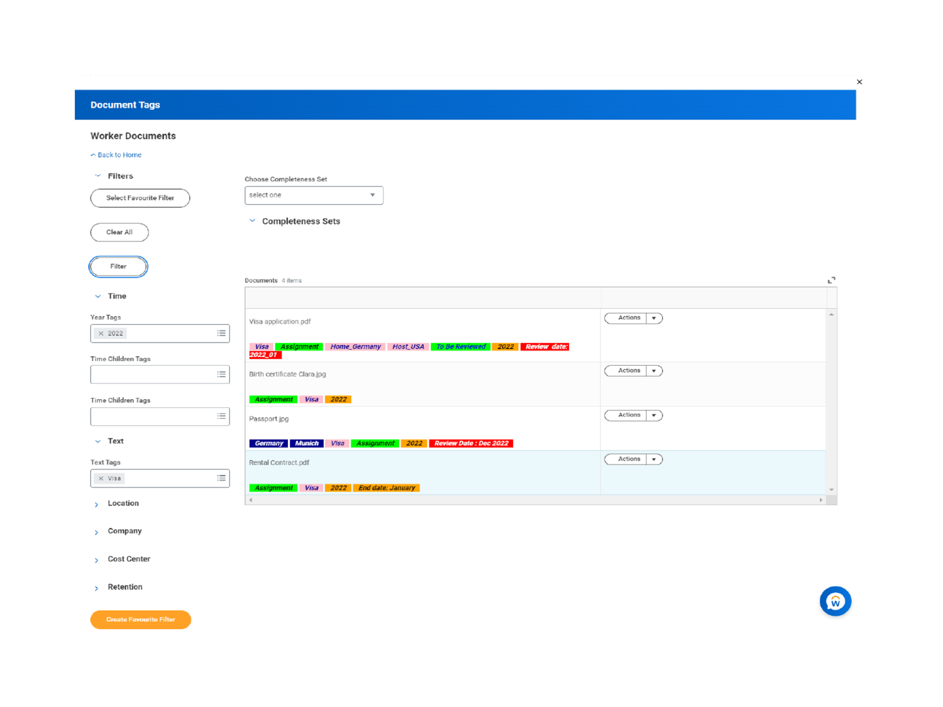
Task: Open the first Time Children Tags prompt icon
Action: tap(221, 374)
